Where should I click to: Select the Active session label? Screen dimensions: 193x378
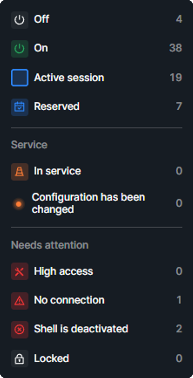(x=69, y=78)
